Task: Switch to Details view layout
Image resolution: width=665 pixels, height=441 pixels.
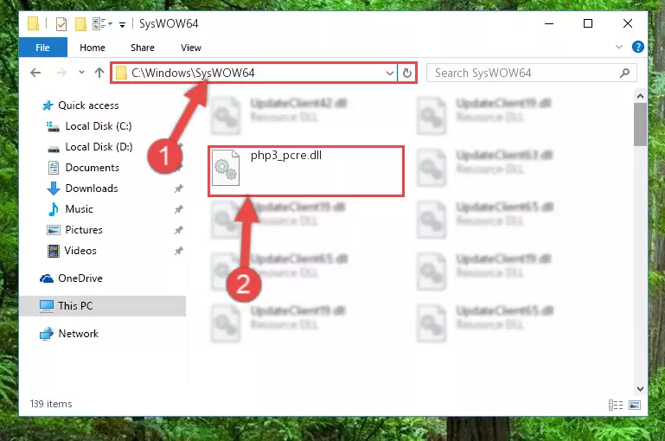Action: point(616,405)
